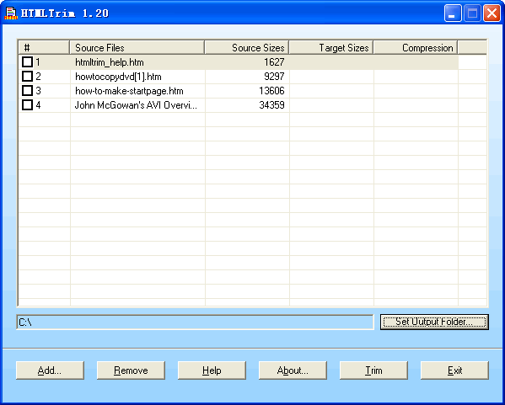Start trimming with the Trim button

373,370
